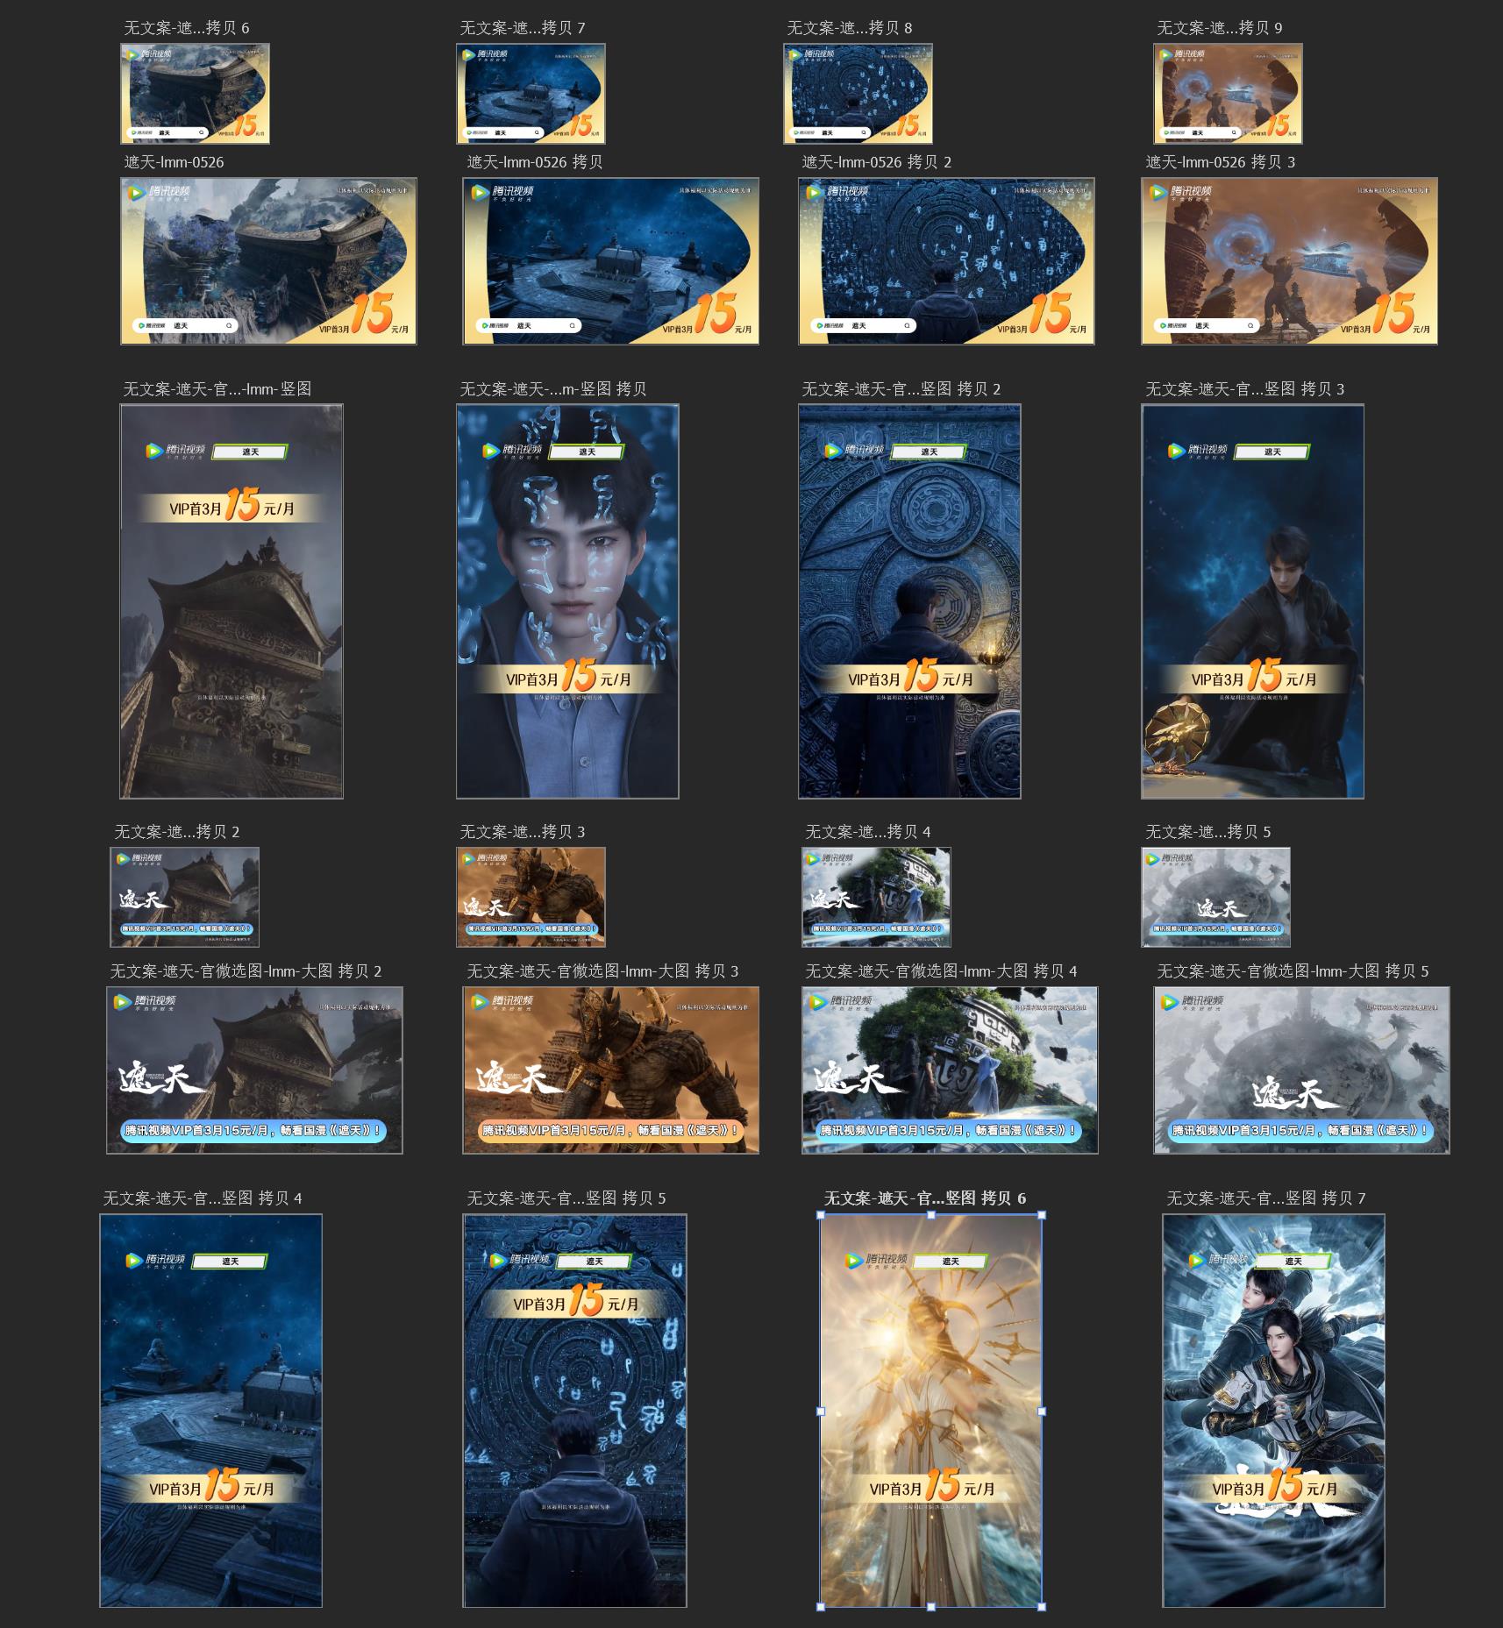1503x1628 pixels.
Task: Select the small artboard under label 拷贝 9
Action: point(1228,94)
